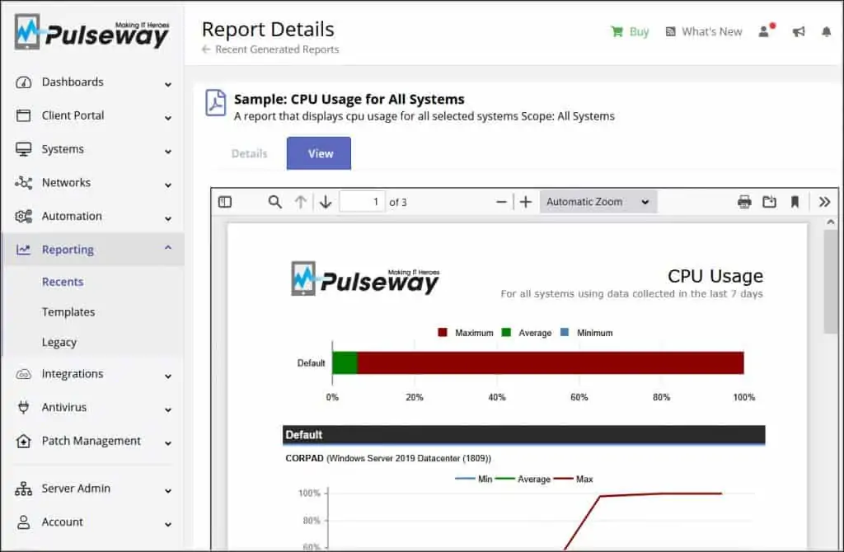Expand the Patch Management menu chevron
This screenshot has height=552, width=844.
coord(168,443)
